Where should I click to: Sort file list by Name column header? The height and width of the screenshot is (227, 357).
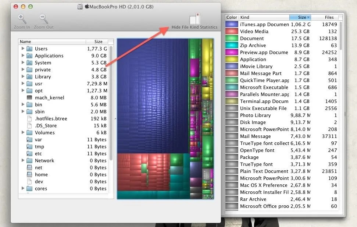tap(51, 42)
